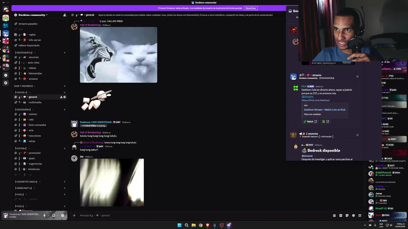
Task: Create invite for general channel
Action: pyautogui.click(x=61, y=97)
